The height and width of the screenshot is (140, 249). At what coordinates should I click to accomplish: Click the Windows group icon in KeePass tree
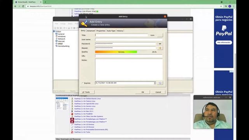[56, 36]
